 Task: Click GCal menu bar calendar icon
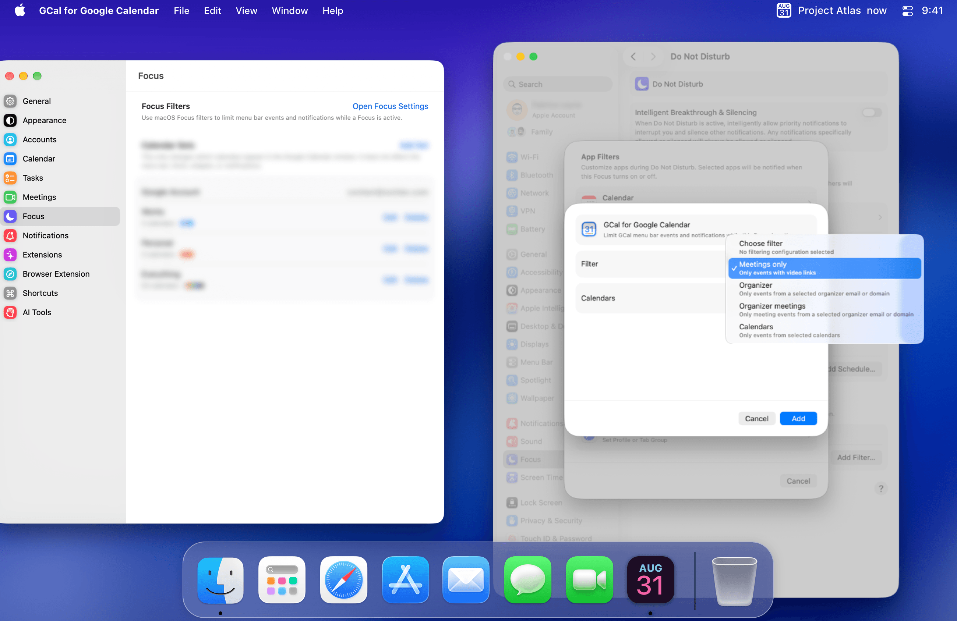(x=784, y=10)
